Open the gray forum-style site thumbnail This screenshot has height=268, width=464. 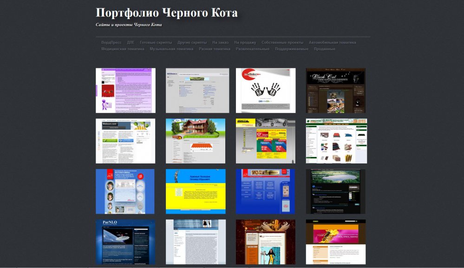point(197,91)
